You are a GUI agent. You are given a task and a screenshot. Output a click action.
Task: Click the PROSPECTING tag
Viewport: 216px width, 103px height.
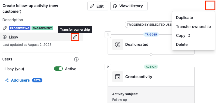coord(20,28)
